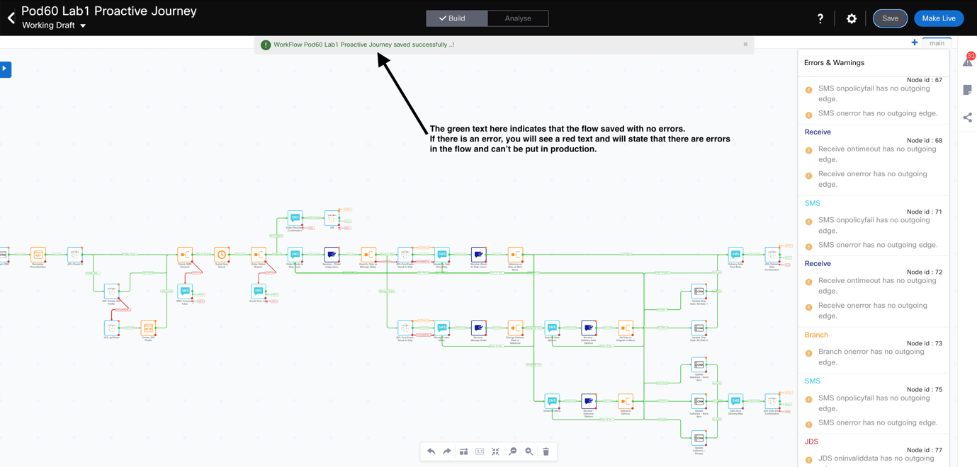This screenshot has width=977, height=467.
Task: Click the auto-arrange layout icon
Action: [463, 451]
